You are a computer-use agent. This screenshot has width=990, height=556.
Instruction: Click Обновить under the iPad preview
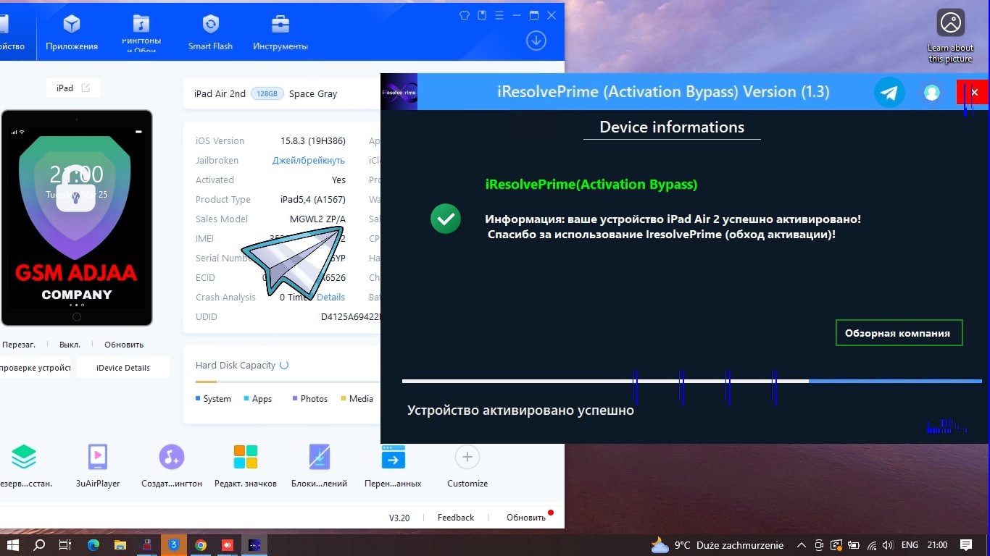tap(124, 345)
